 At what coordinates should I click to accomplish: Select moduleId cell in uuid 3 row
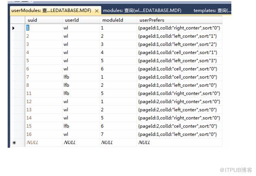point(118,44)
